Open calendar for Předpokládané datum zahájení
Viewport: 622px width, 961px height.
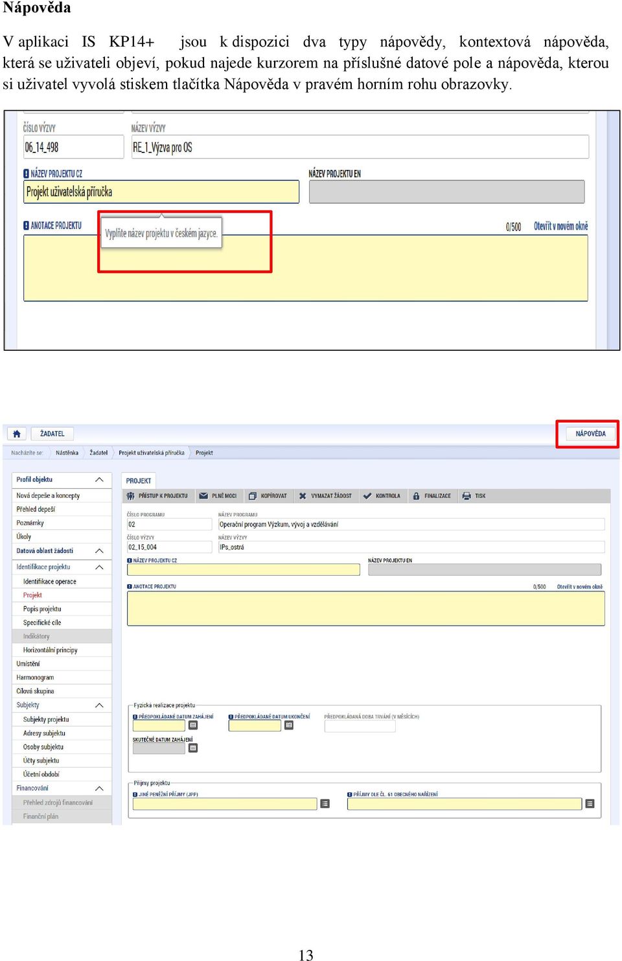click(193, 726)
